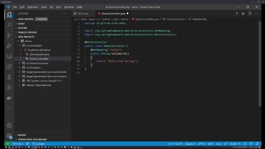
Task: Expand the Open Editors section
Action: (x=43, y=19)
